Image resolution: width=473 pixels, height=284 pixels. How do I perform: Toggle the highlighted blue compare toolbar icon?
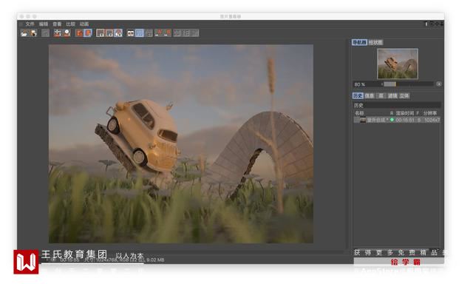click(x=140, y=33)
